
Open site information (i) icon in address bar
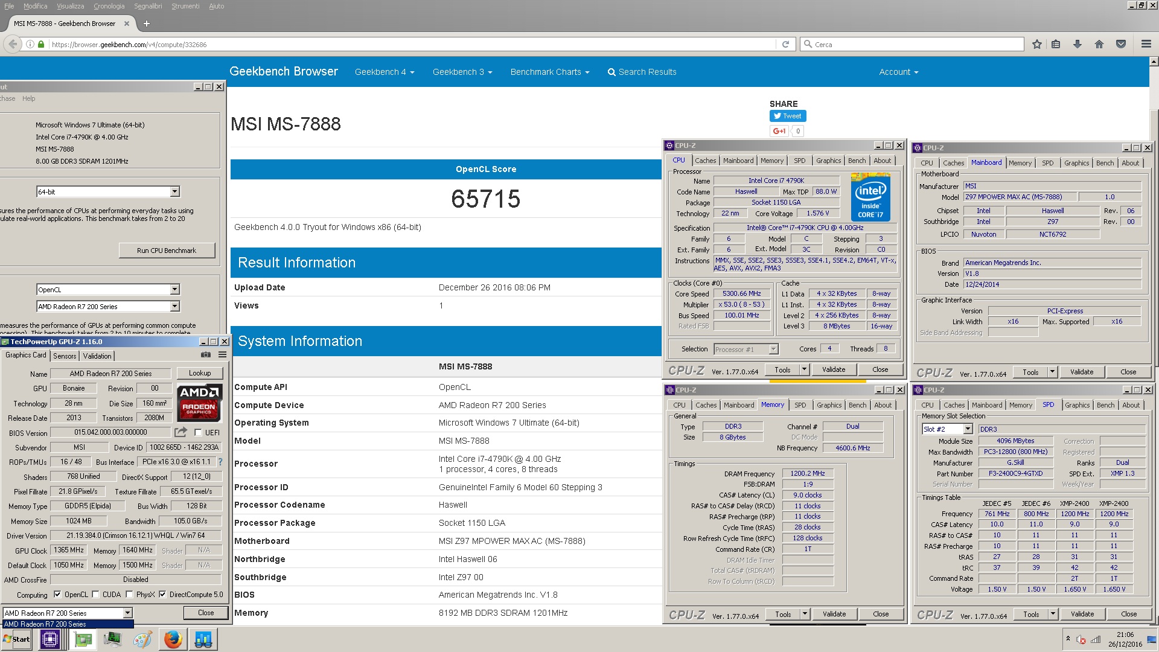point(30,45)
